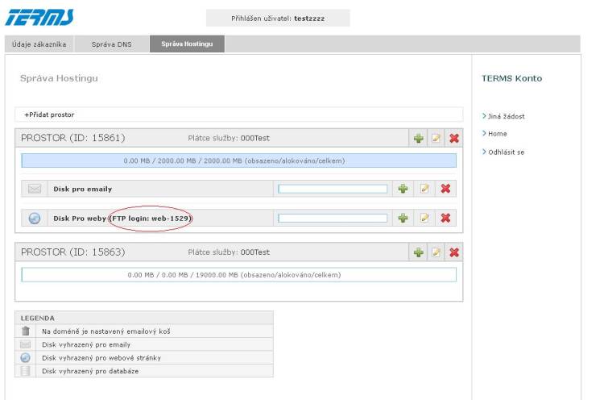Image resolution: width=604 pixels, height=400 pixels.
Task: Delete PROSTOR 15863 with red X
Action: [x=454, y=252]
